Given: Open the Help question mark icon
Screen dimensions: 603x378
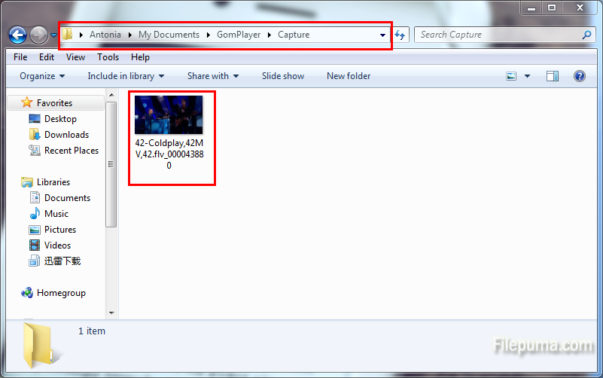Looking at the screenshot, I should click(x=579, y=76).
